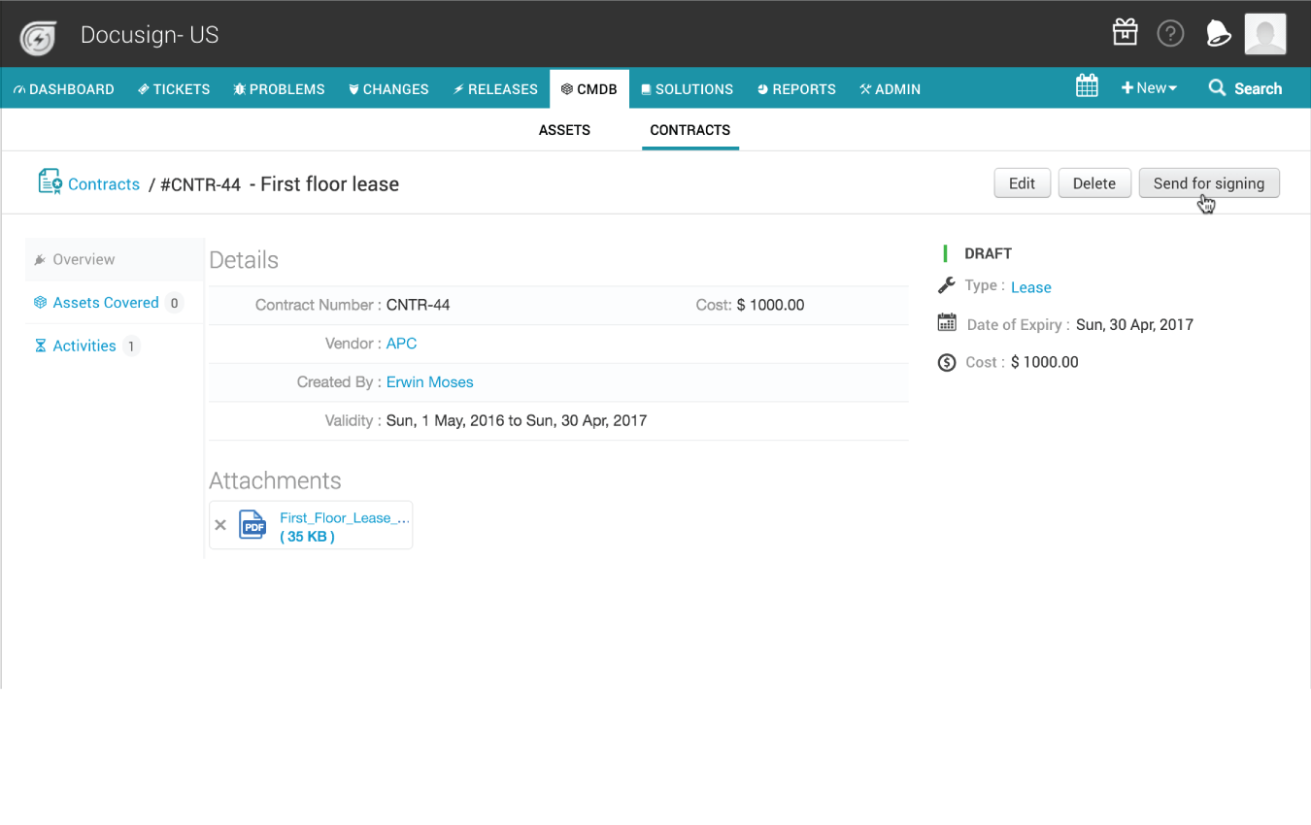Open the calendar icon in navigation bar
The height and width of the screenshot is (825, 1311).
[1087, 87]
